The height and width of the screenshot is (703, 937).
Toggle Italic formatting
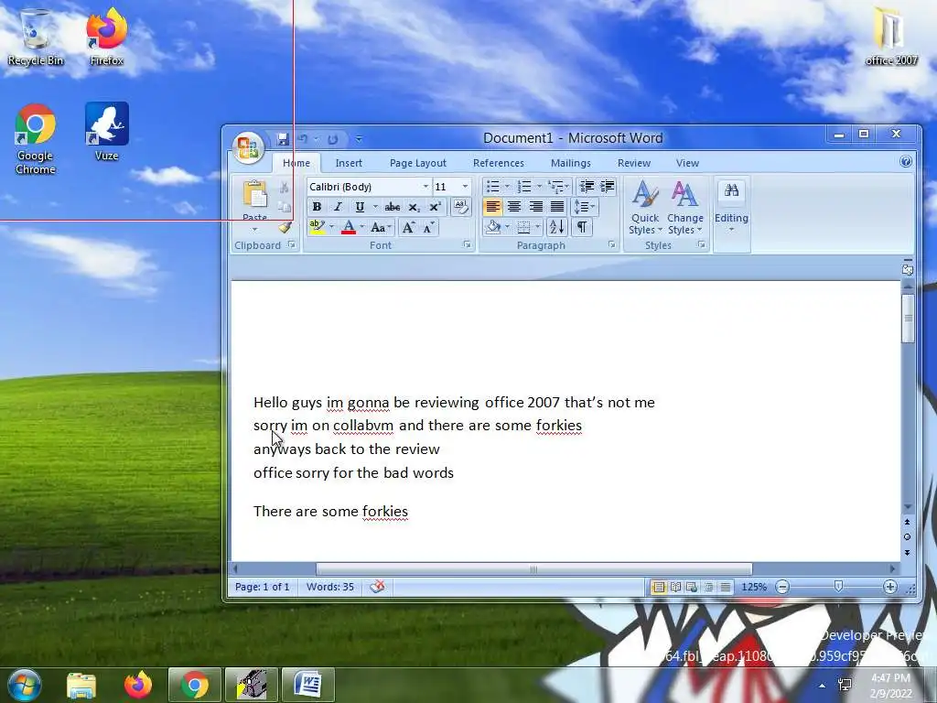tap(338, 207)
